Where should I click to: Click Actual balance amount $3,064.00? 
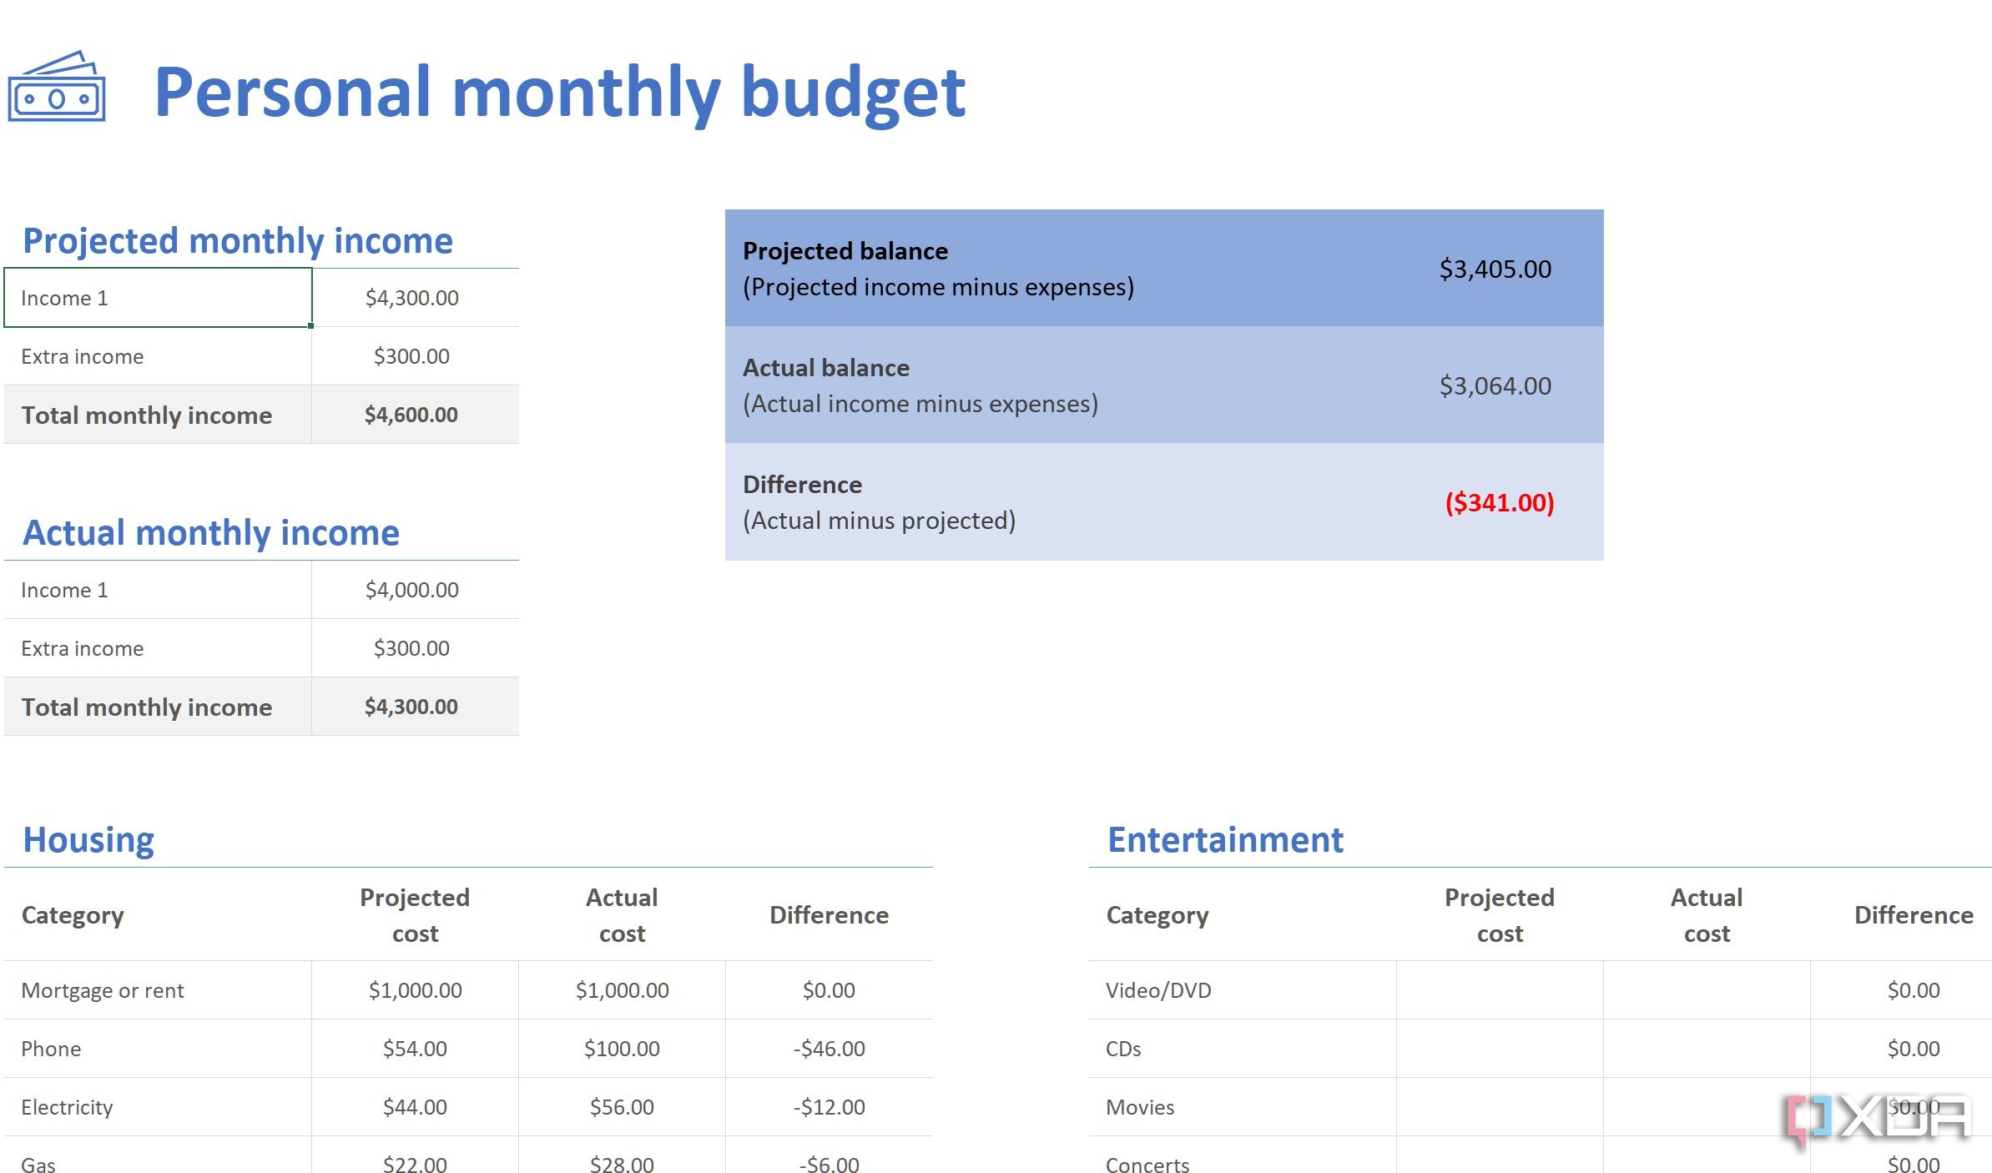point(1495,385)
